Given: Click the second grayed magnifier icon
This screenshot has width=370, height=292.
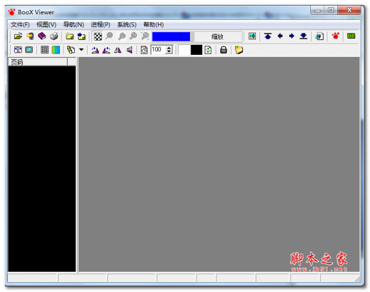Looking at the screenshot, I should click(x=121, y=36).
